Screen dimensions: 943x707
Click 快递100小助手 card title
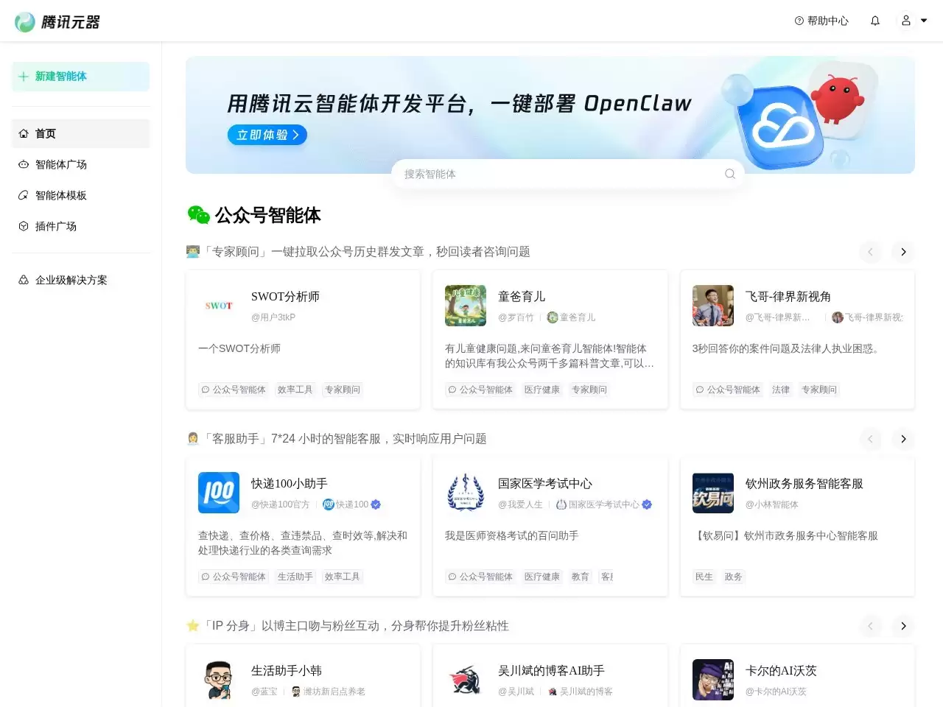click(290, 484)
